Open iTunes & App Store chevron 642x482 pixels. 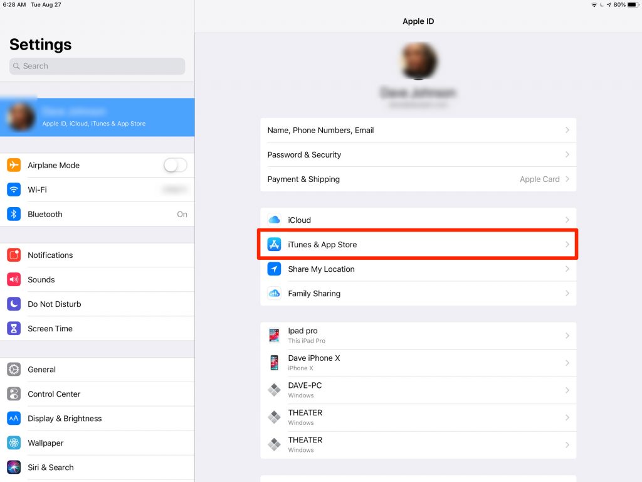567,244
